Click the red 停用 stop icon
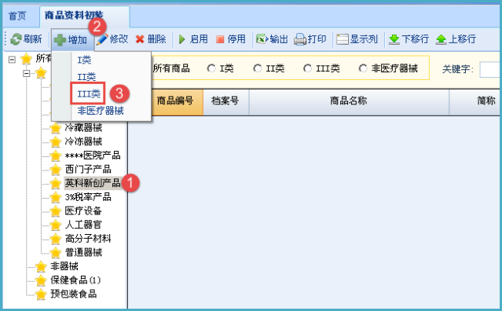This screenshot has height=311, width=502. (x=220, y=39)
